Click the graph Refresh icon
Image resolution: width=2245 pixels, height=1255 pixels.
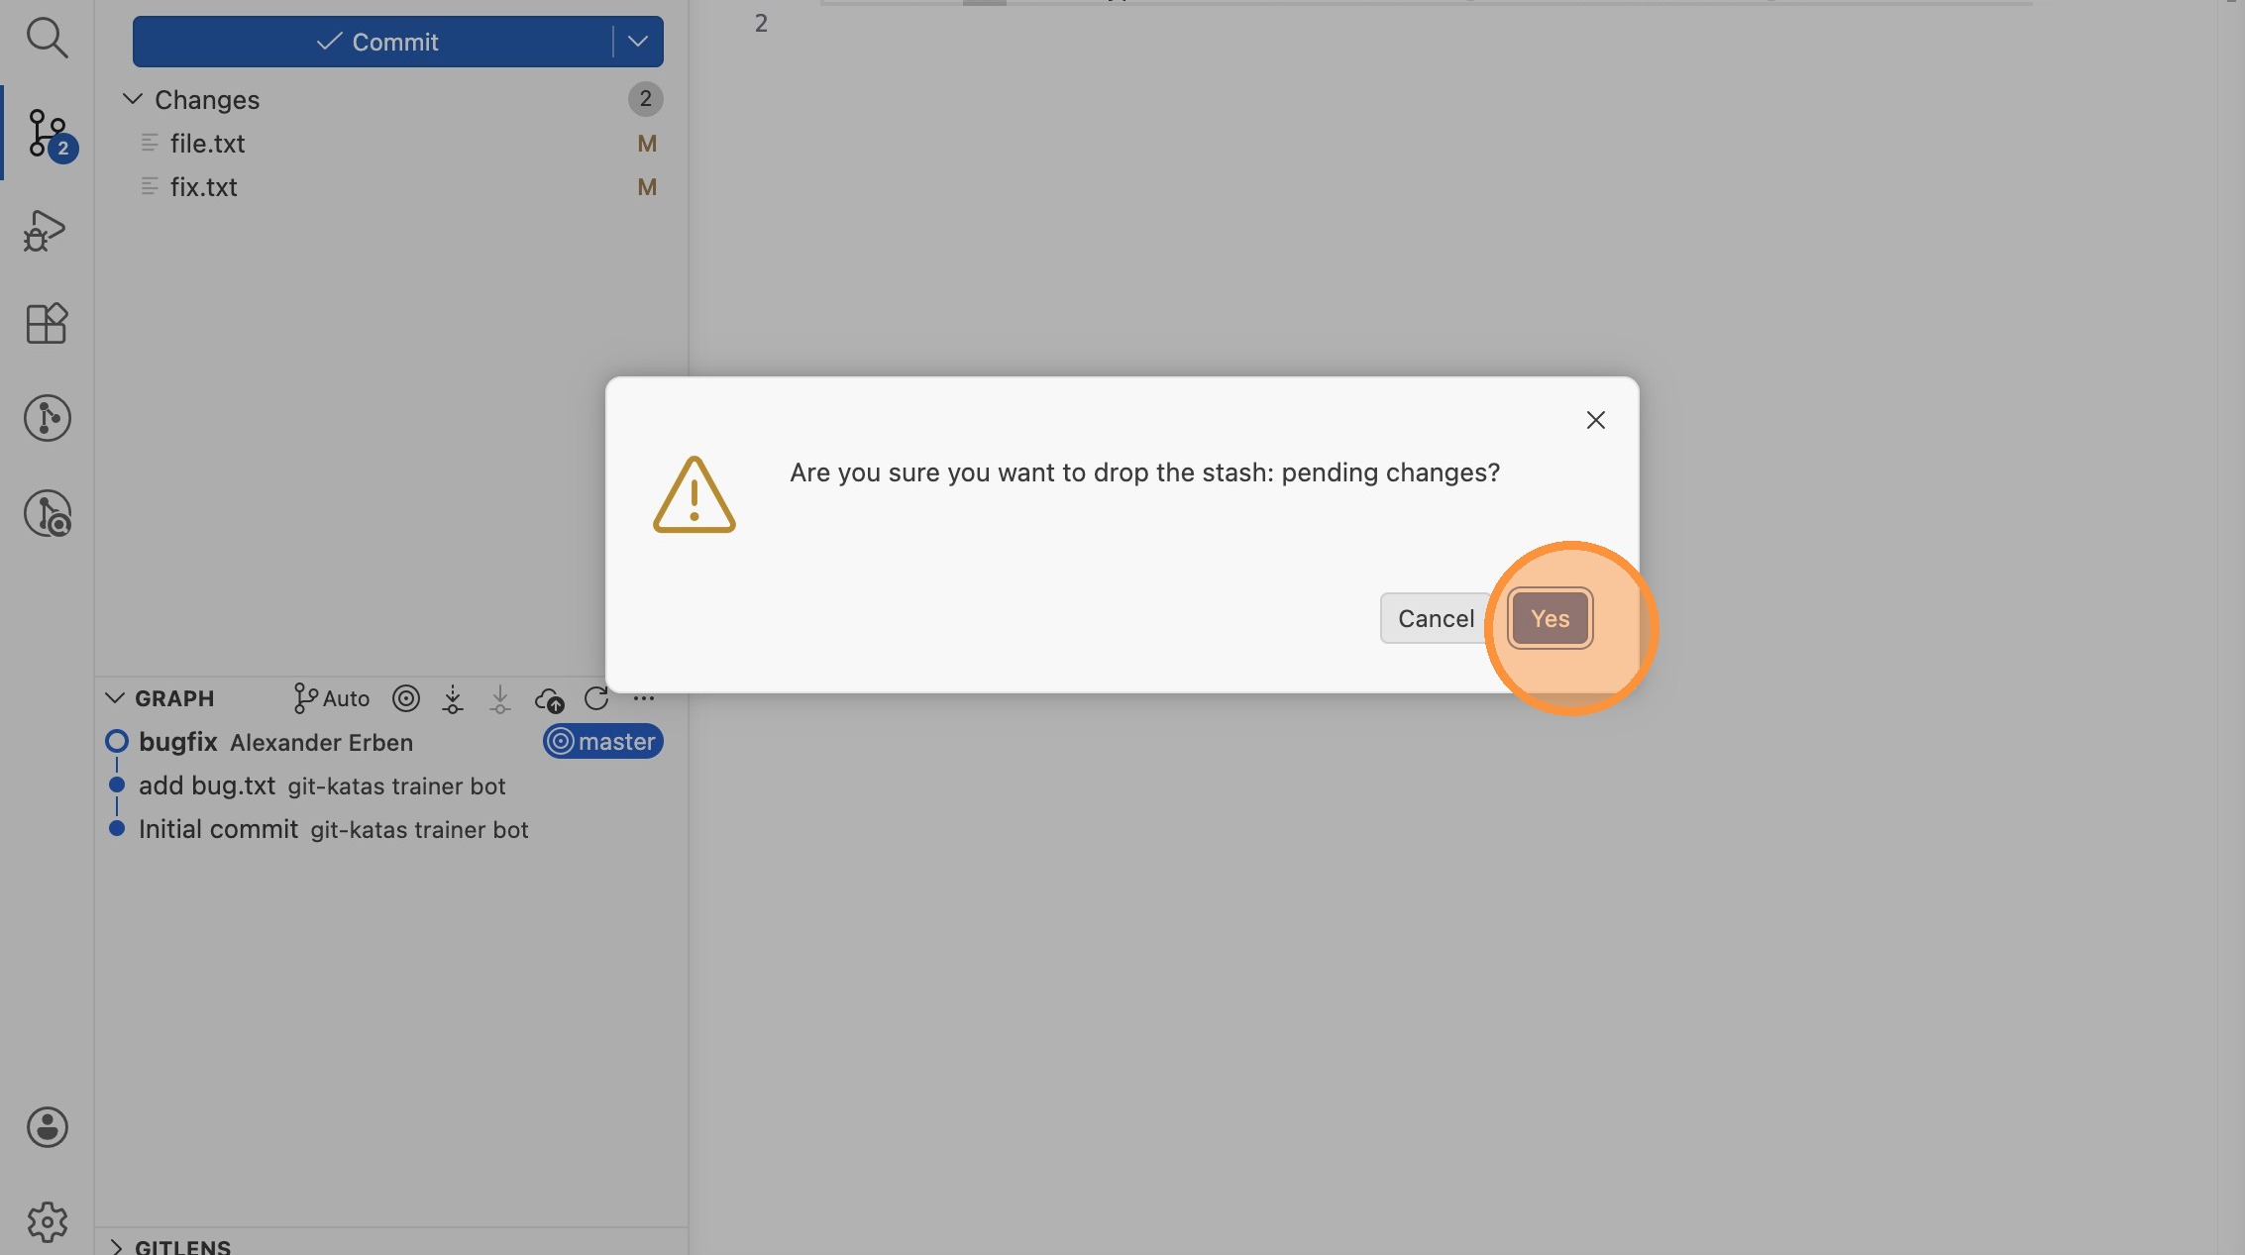(596, 698)
